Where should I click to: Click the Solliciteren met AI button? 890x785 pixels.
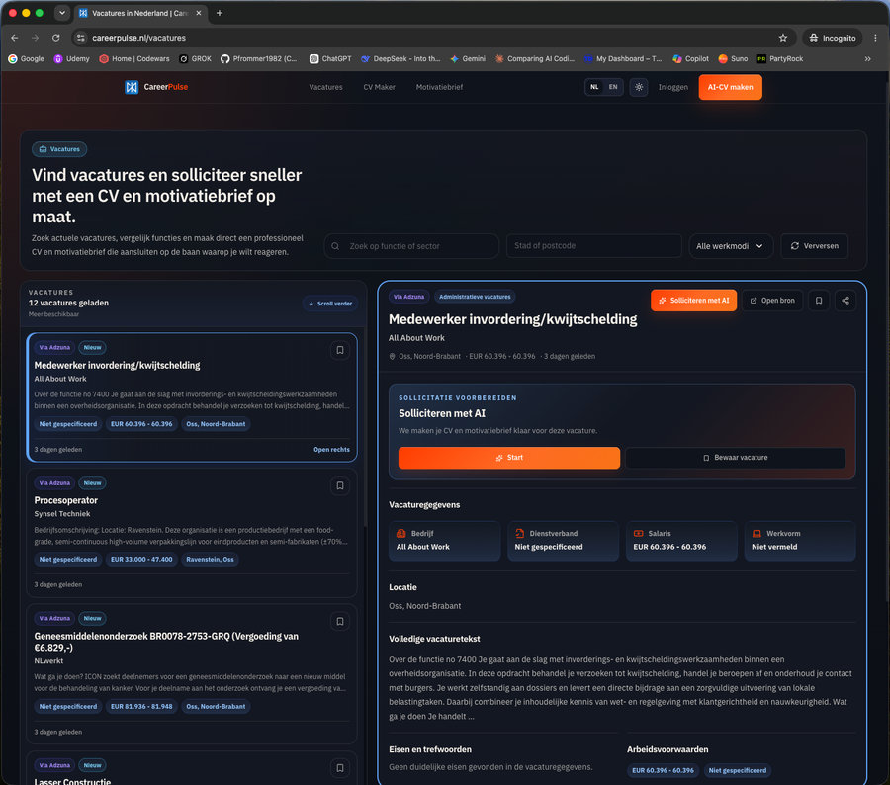tap(693, 301)
